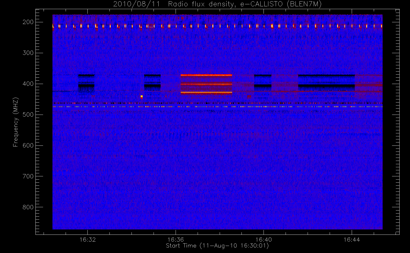Screen dimensions: 410x253
Task: Click the 16:36 time tick label
Action: [x=176, y=240]
